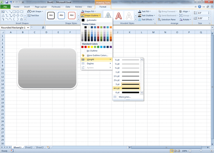Select the Sheet2 worksheet tab
Image resolution: width=214 pixels, height=153 pixels.
(x=29, y=147)
